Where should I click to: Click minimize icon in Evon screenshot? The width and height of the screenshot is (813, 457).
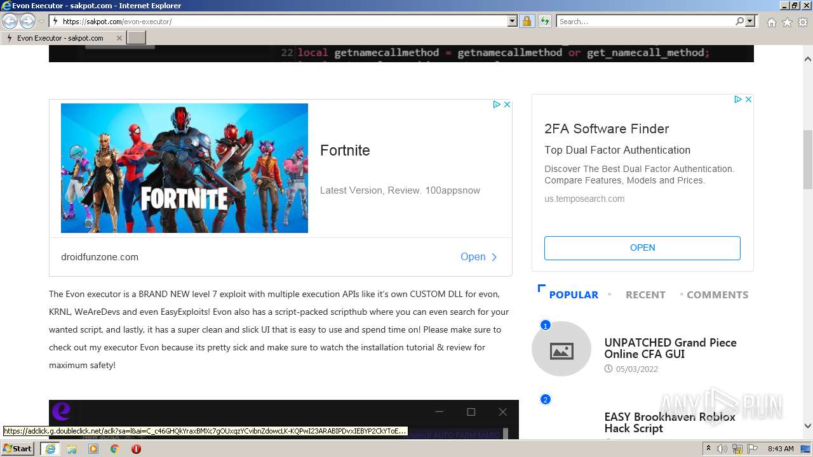click(439, 412)
